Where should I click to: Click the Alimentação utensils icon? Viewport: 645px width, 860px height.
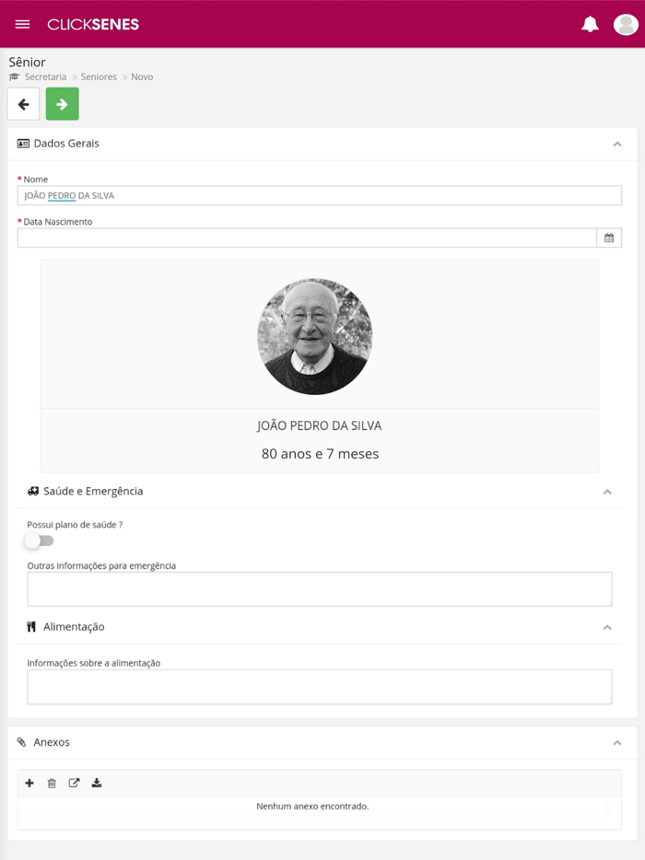31,626
